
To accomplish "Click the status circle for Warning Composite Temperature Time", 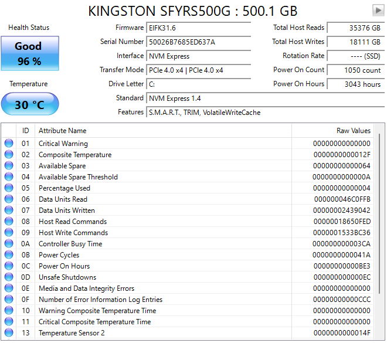I will pos(9,310).
